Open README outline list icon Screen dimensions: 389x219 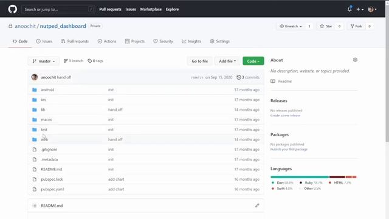(35, 206)
